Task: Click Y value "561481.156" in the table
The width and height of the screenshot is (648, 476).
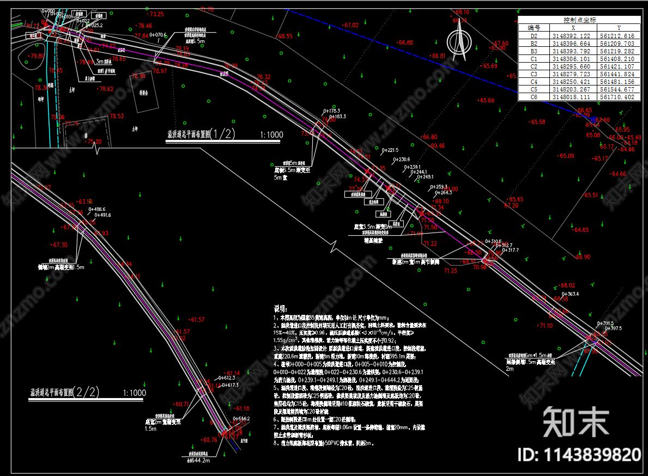Action: 617,82
